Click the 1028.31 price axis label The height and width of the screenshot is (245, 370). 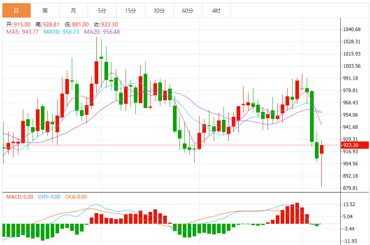352,42
